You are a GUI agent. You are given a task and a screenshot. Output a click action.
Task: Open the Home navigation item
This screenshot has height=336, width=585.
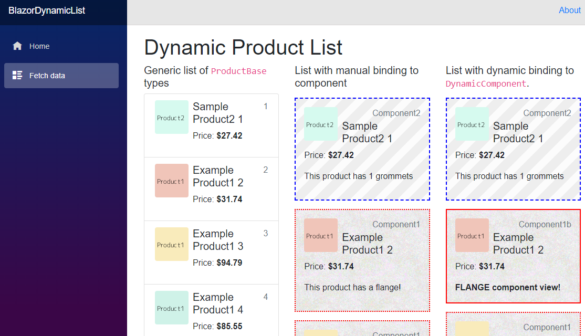coord(61,46)
